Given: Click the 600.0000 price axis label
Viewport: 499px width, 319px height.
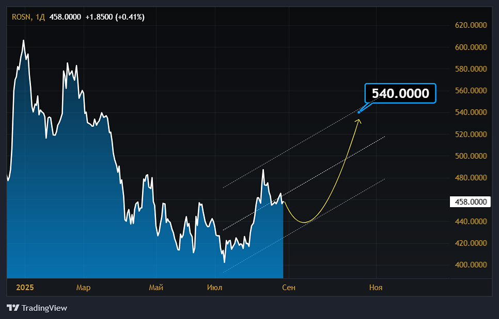Looking at the screenshot, I should tap(471, 47).
